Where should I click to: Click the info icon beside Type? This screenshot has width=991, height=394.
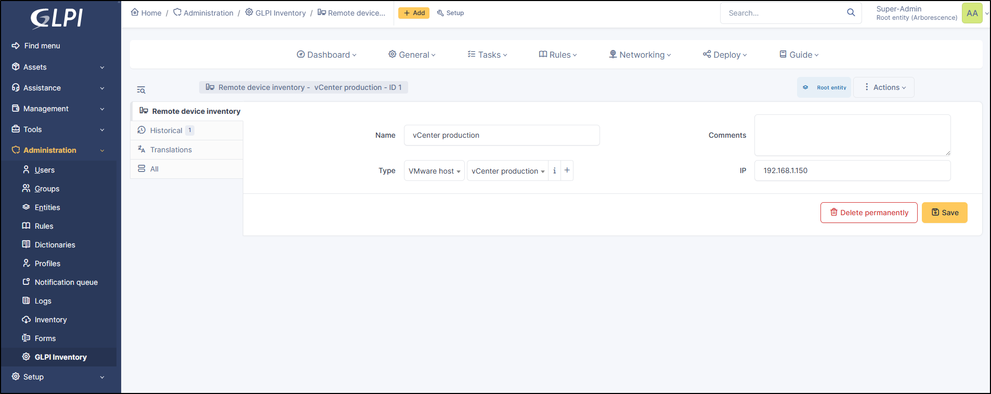[554, 170]
